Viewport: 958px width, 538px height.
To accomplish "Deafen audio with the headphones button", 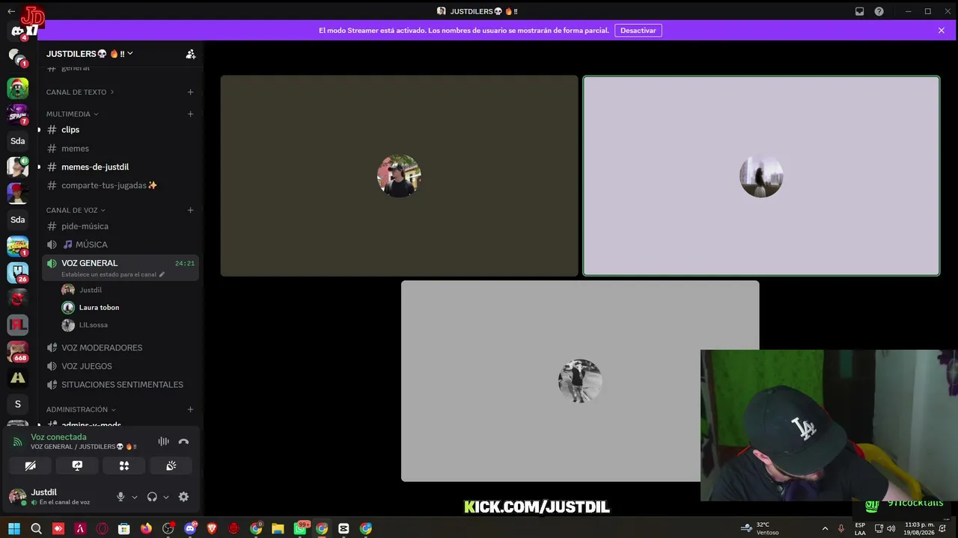I will pyautogui.click(x=152, y=497).
